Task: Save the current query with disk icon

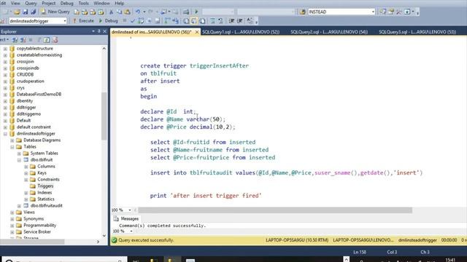Action: (25, 12)
